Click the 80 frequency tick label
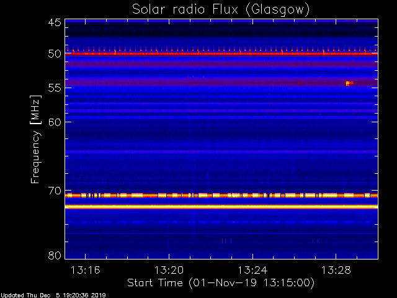The height and width of the screenshot is (298, 397). click(55, 255)
